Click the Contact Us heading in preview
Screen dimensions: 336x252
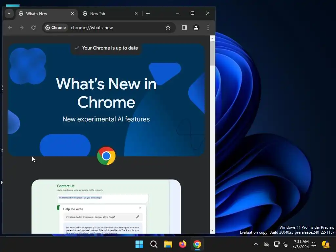pos(66,186)
